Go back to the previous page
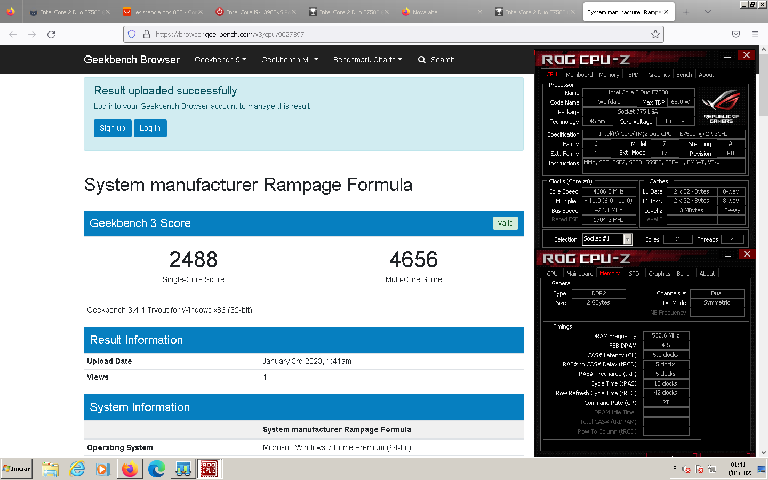The width and height of the screenshot is (768, 480). [x=13, y=34]
